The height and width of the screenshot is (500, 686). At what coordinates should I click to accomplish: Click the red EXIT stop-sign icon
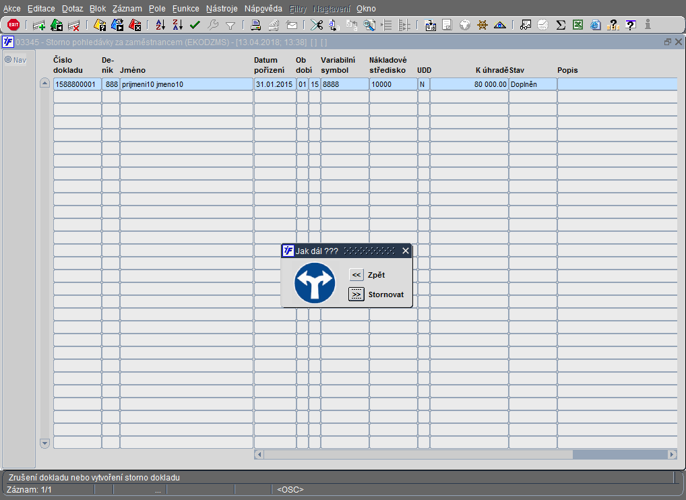click(x=13, y=25)
